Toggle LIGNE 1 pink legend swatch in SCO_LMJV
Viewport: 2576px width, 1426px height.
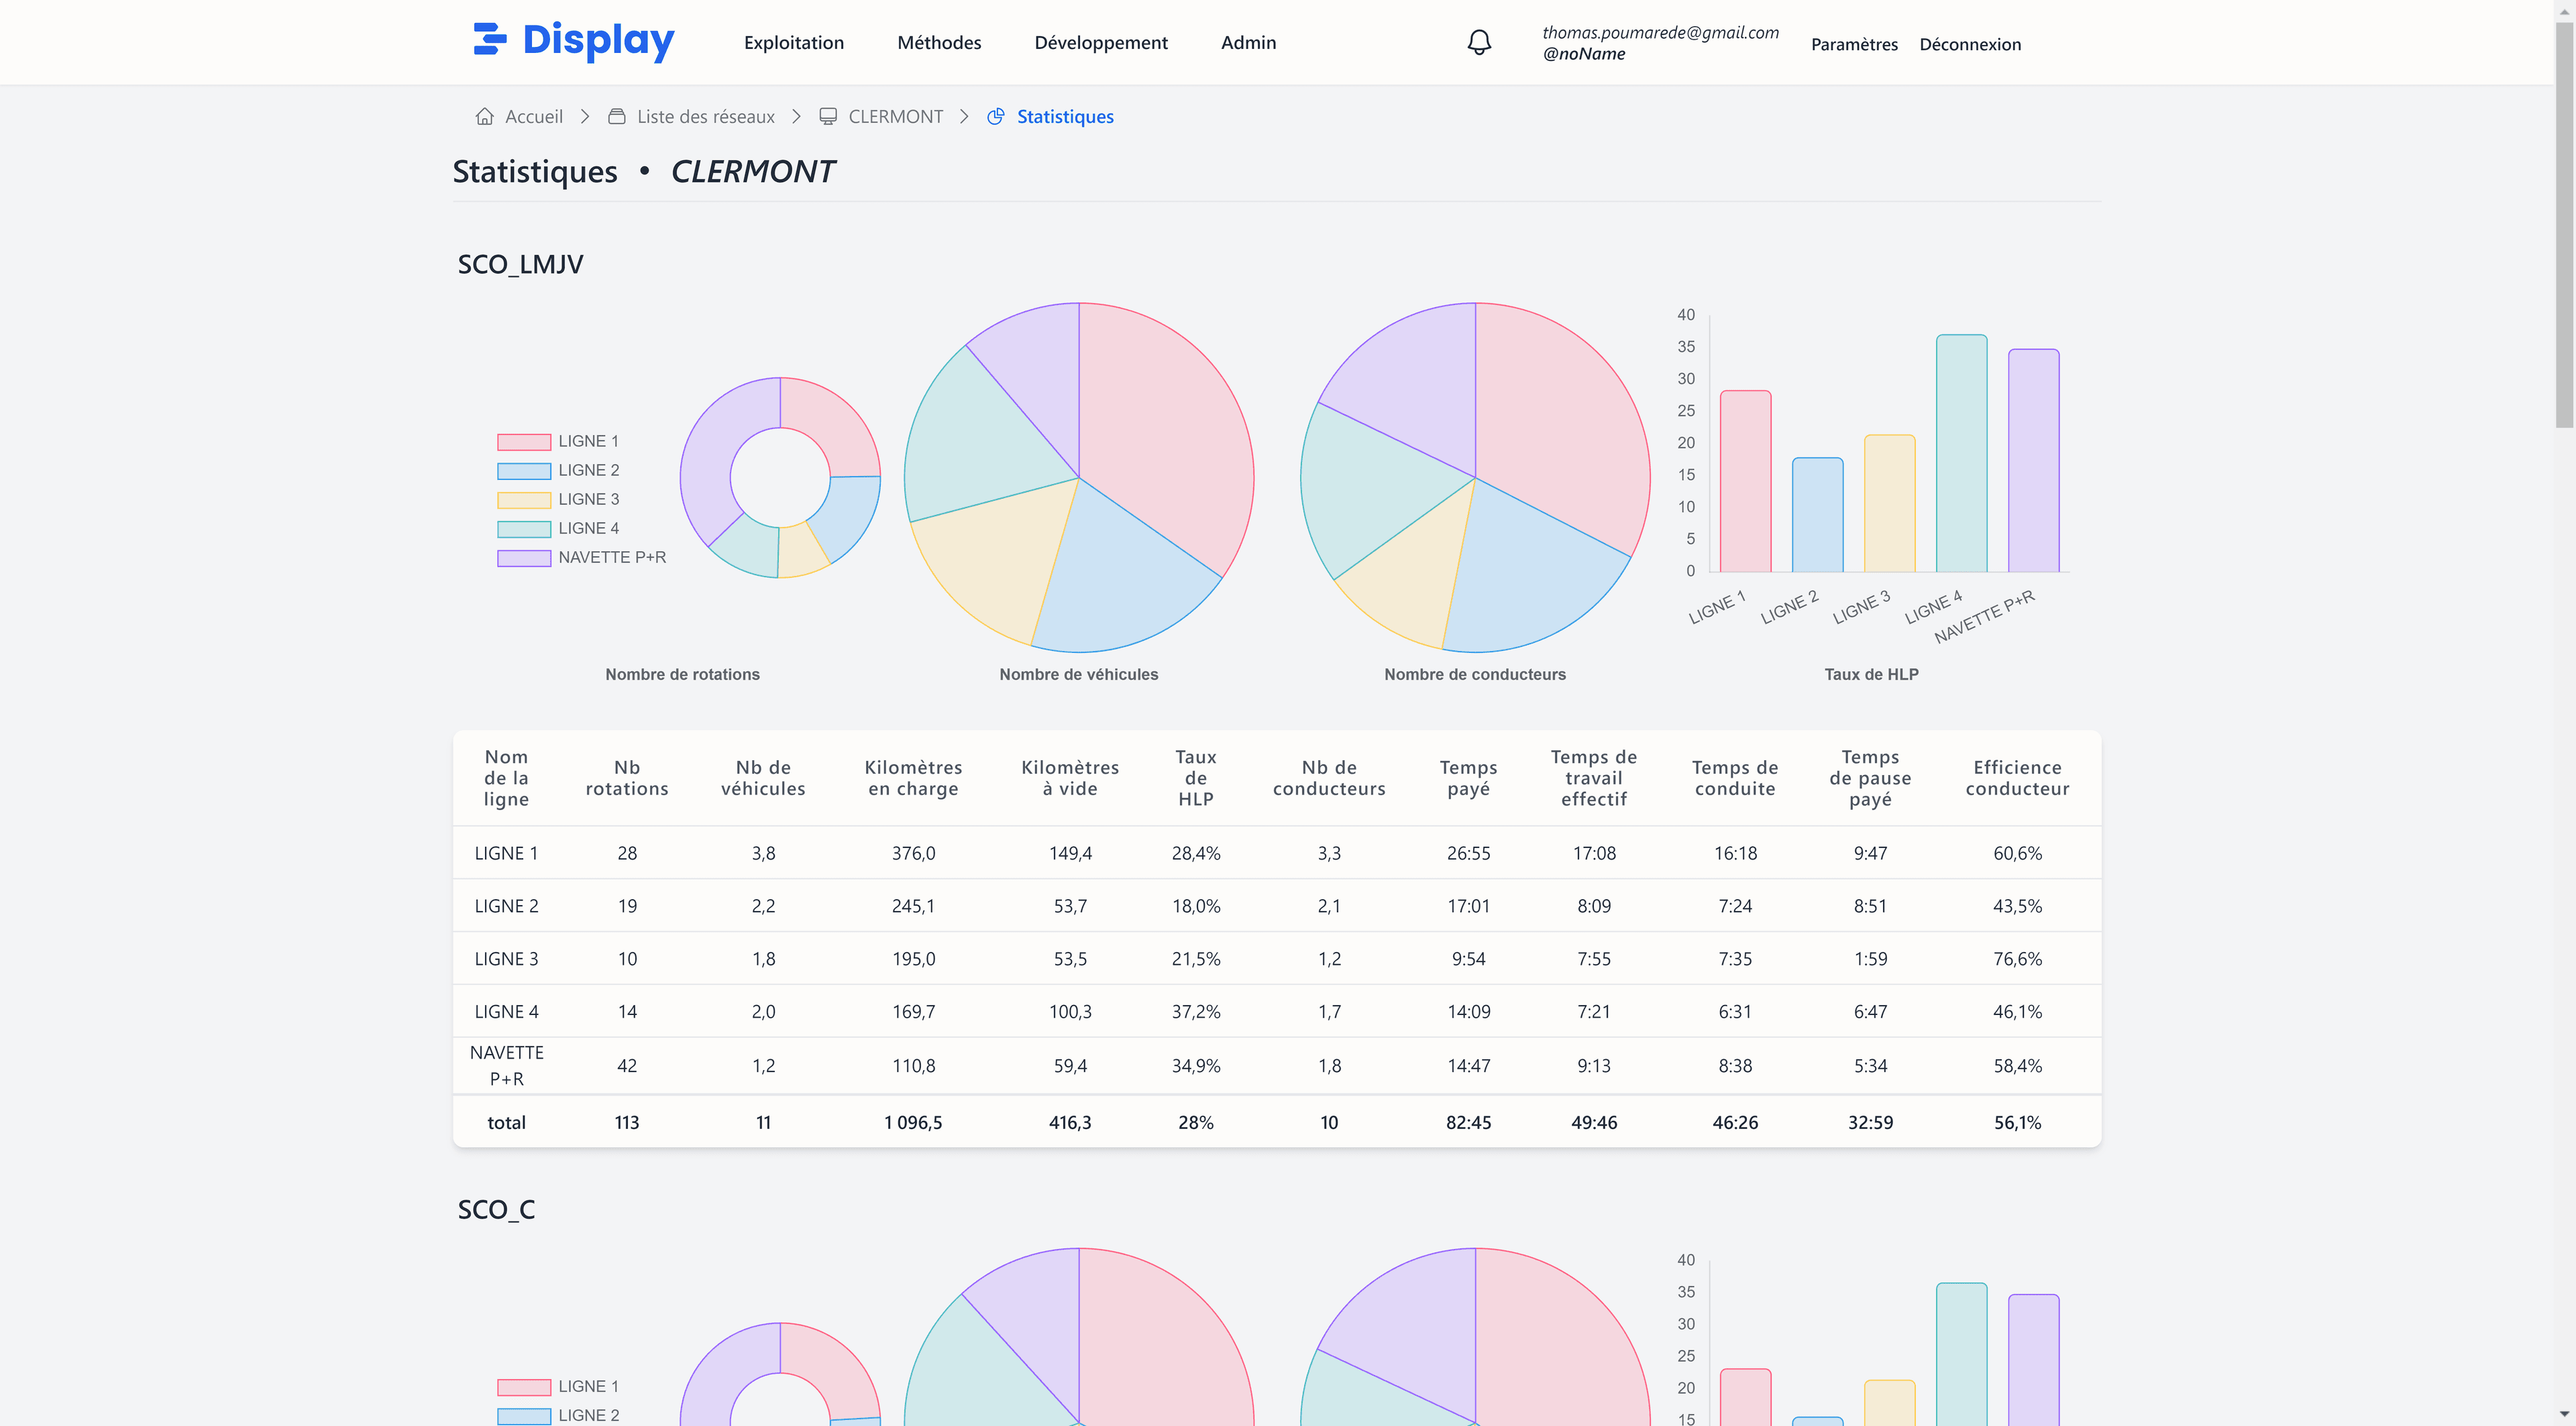click(524, 442)
